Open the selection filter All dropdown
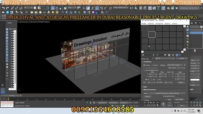 28,8
